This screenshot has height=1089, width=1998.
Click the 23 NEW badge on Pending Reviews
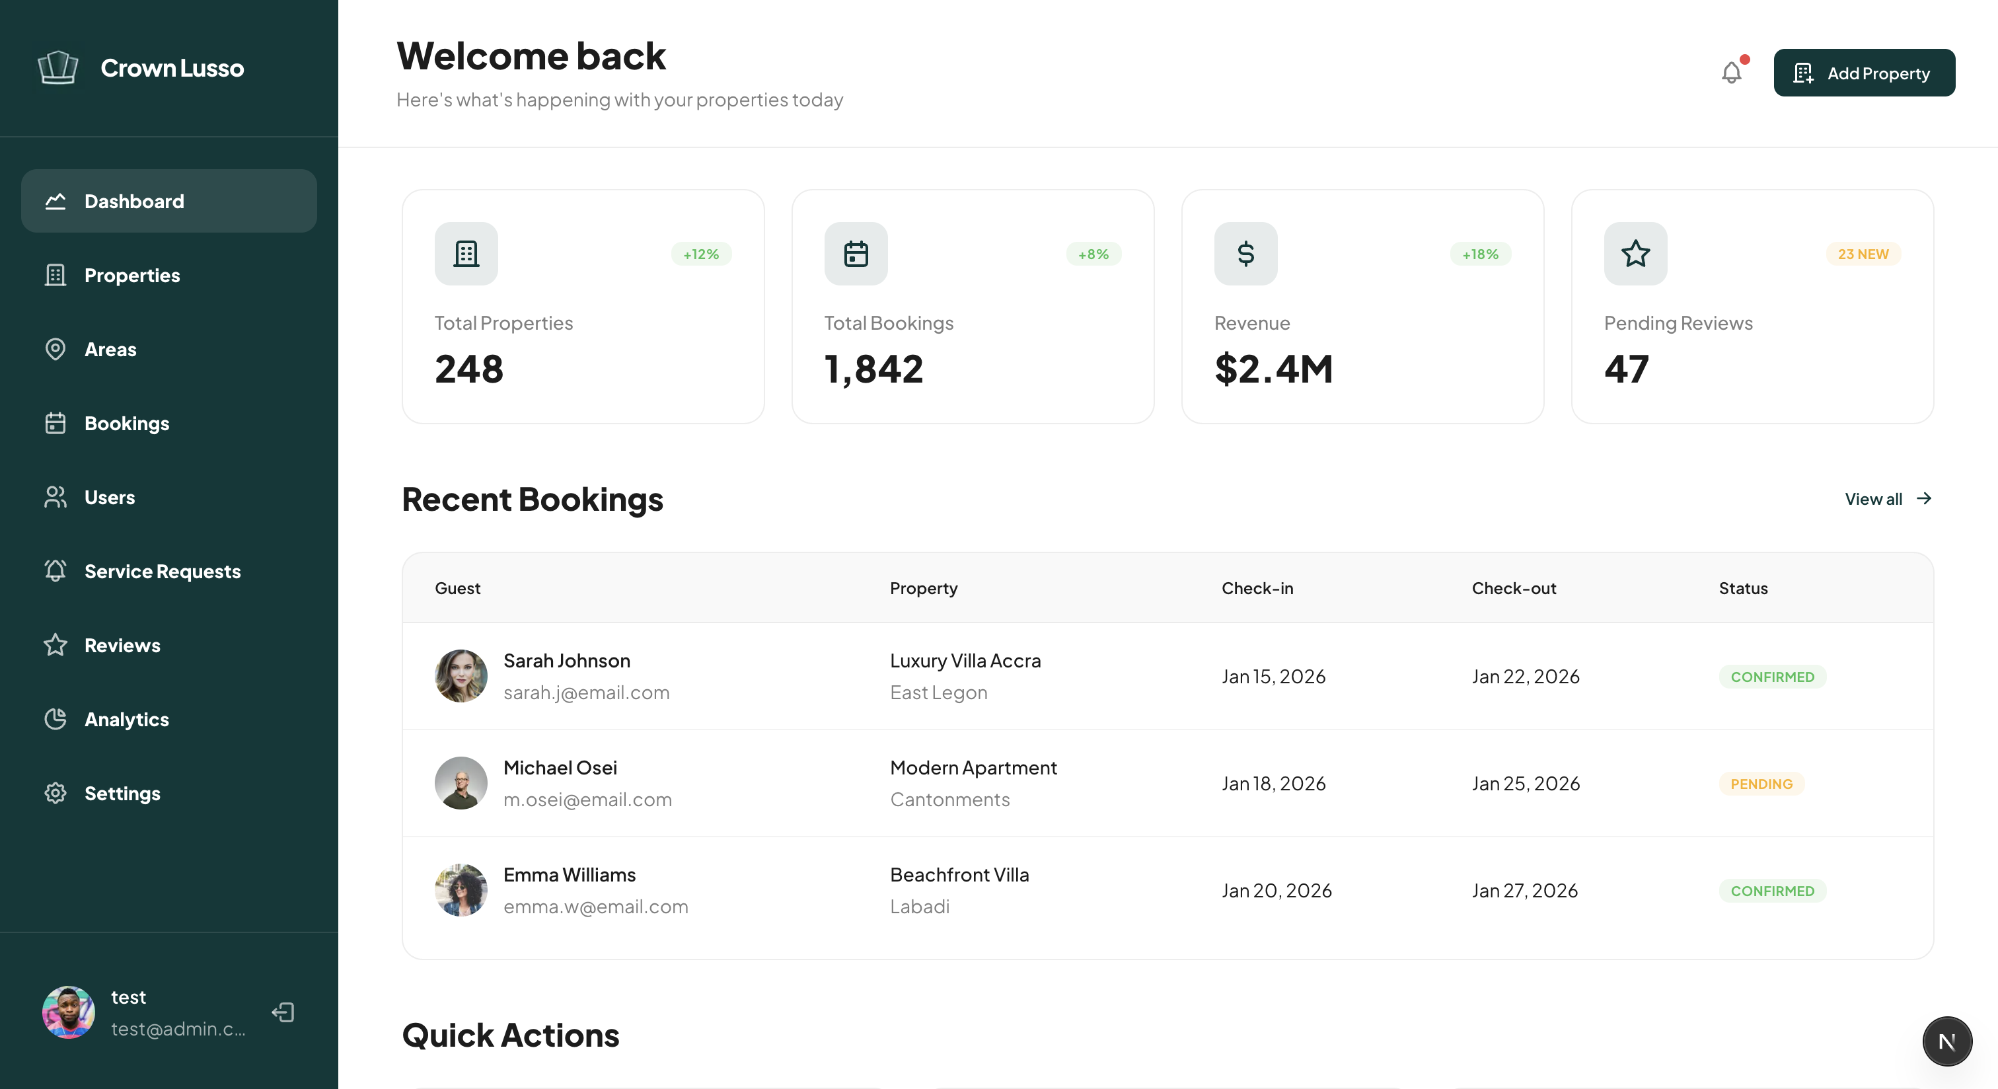tap(1863, 254)
